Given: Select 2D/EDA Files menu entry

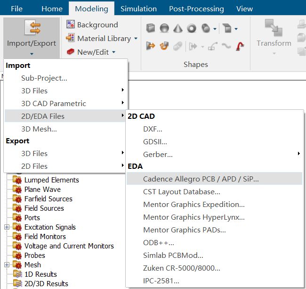Looking at the screenshot, I should [64, 116].
